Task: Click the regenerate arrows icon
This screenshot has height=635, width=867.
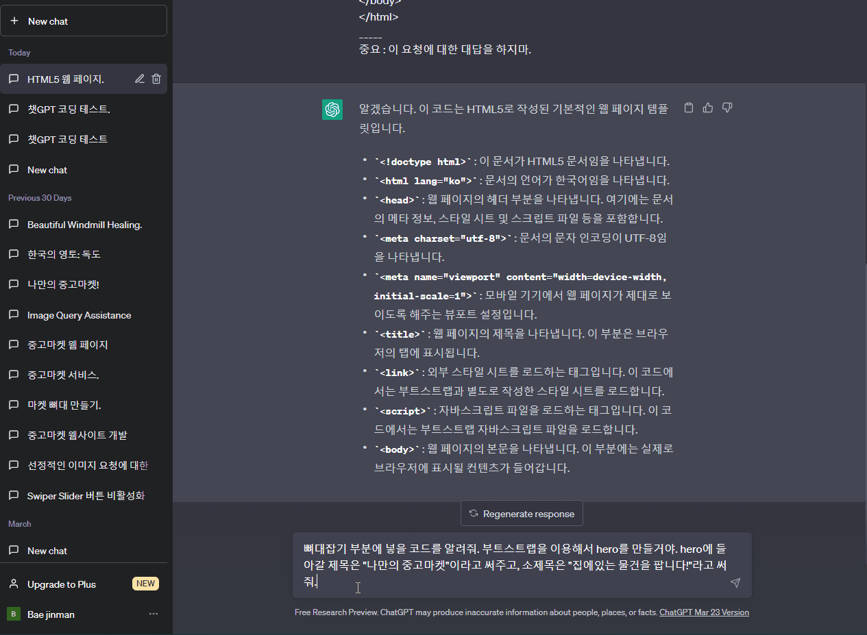Action: 474,514
